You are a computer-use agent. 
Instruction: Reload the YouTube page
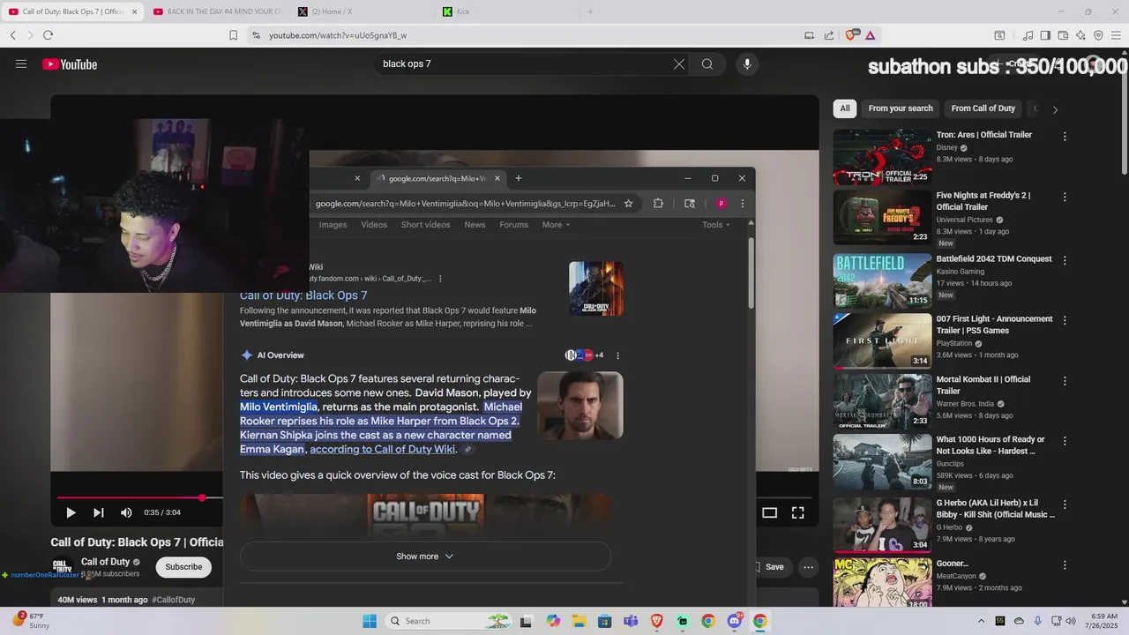(48, 35)
